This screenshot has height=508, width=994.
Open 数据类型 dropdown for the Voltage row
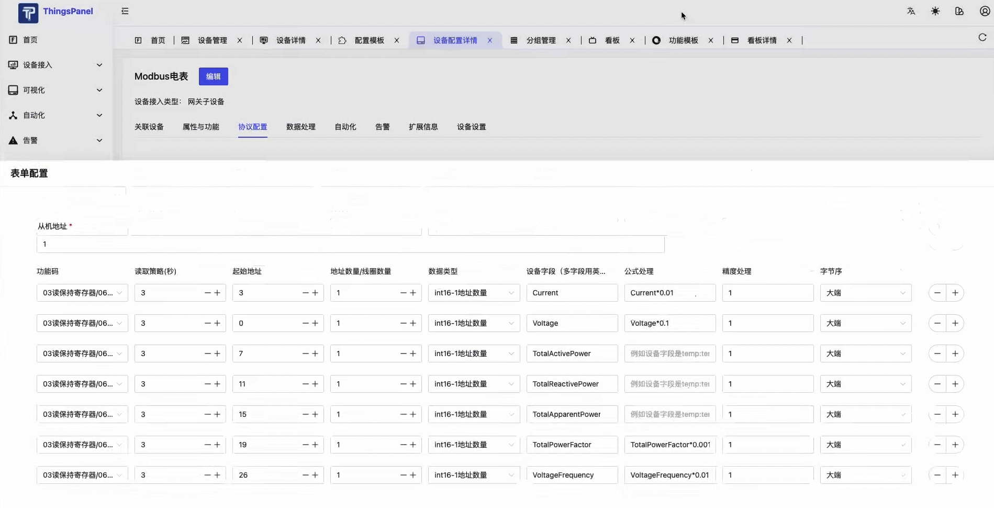coord(473,323)
